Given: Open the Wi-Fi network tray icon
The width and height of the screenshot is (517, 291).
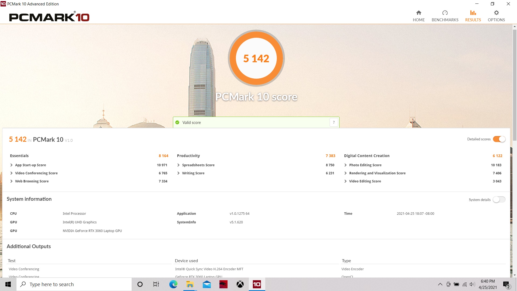Looking at the screenshot, I should click(465, 284).
